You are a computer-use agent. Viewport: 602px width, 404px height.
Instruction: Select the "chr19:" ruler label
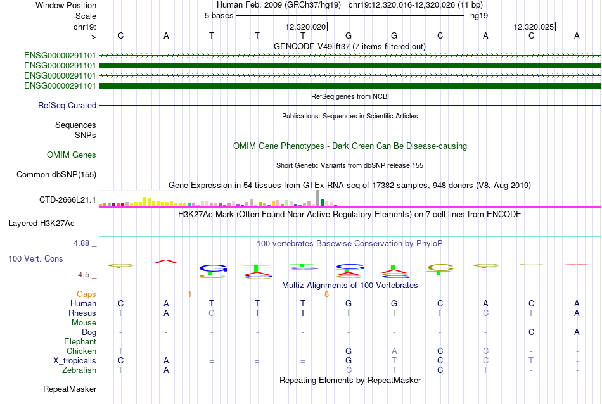(x=84, y=27)
